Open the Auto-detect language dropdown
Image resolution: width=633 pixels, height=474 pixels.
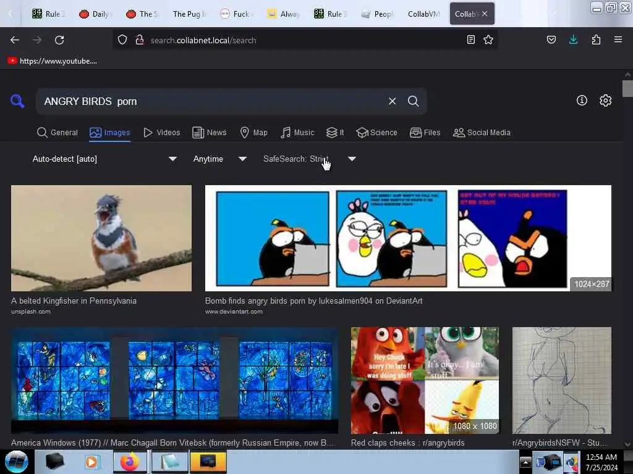[104, 159]
